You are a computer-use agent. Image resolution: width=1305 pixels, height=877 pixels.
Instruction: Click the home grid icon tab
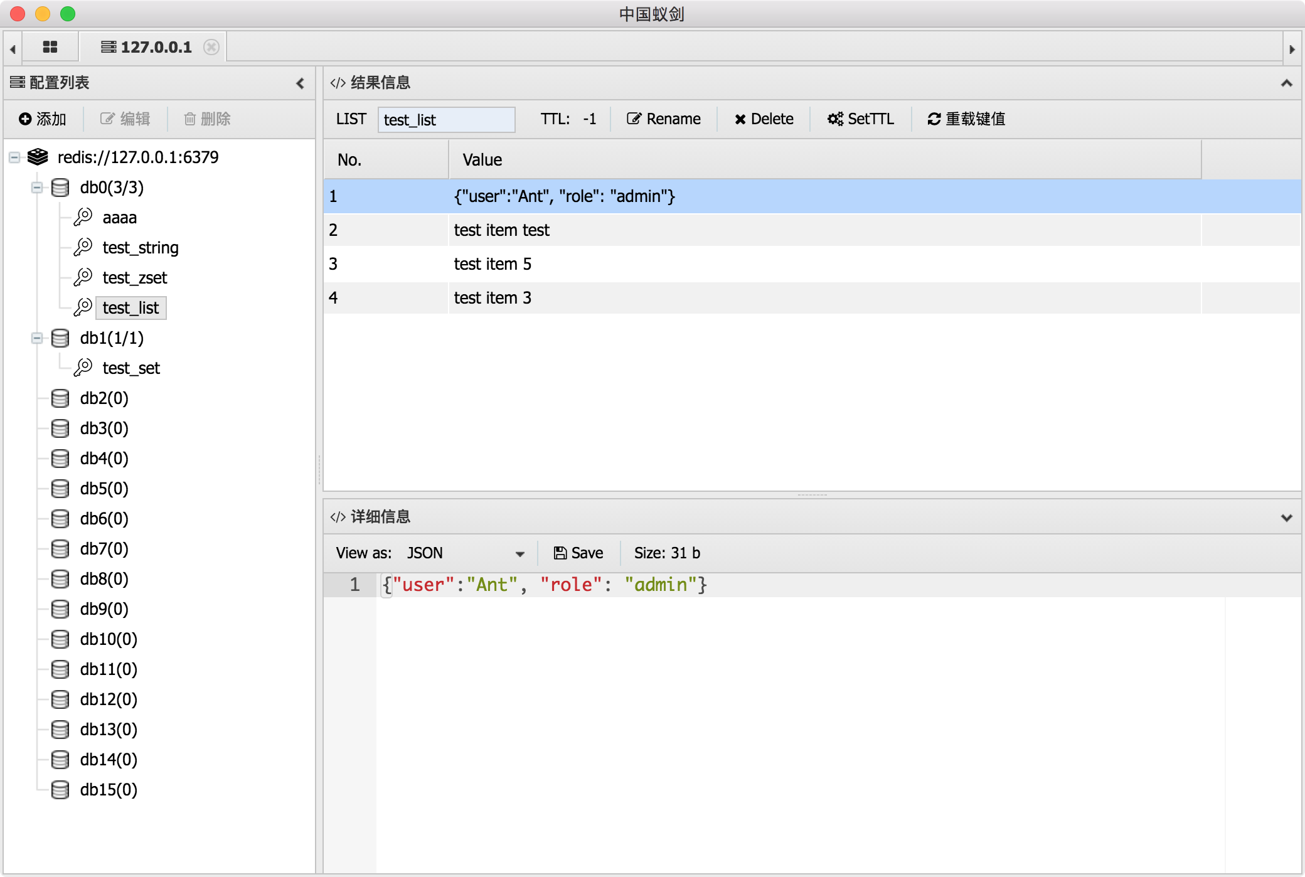tap(50, 47)
